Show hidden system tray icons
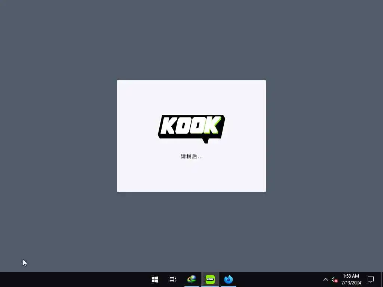 326,280
